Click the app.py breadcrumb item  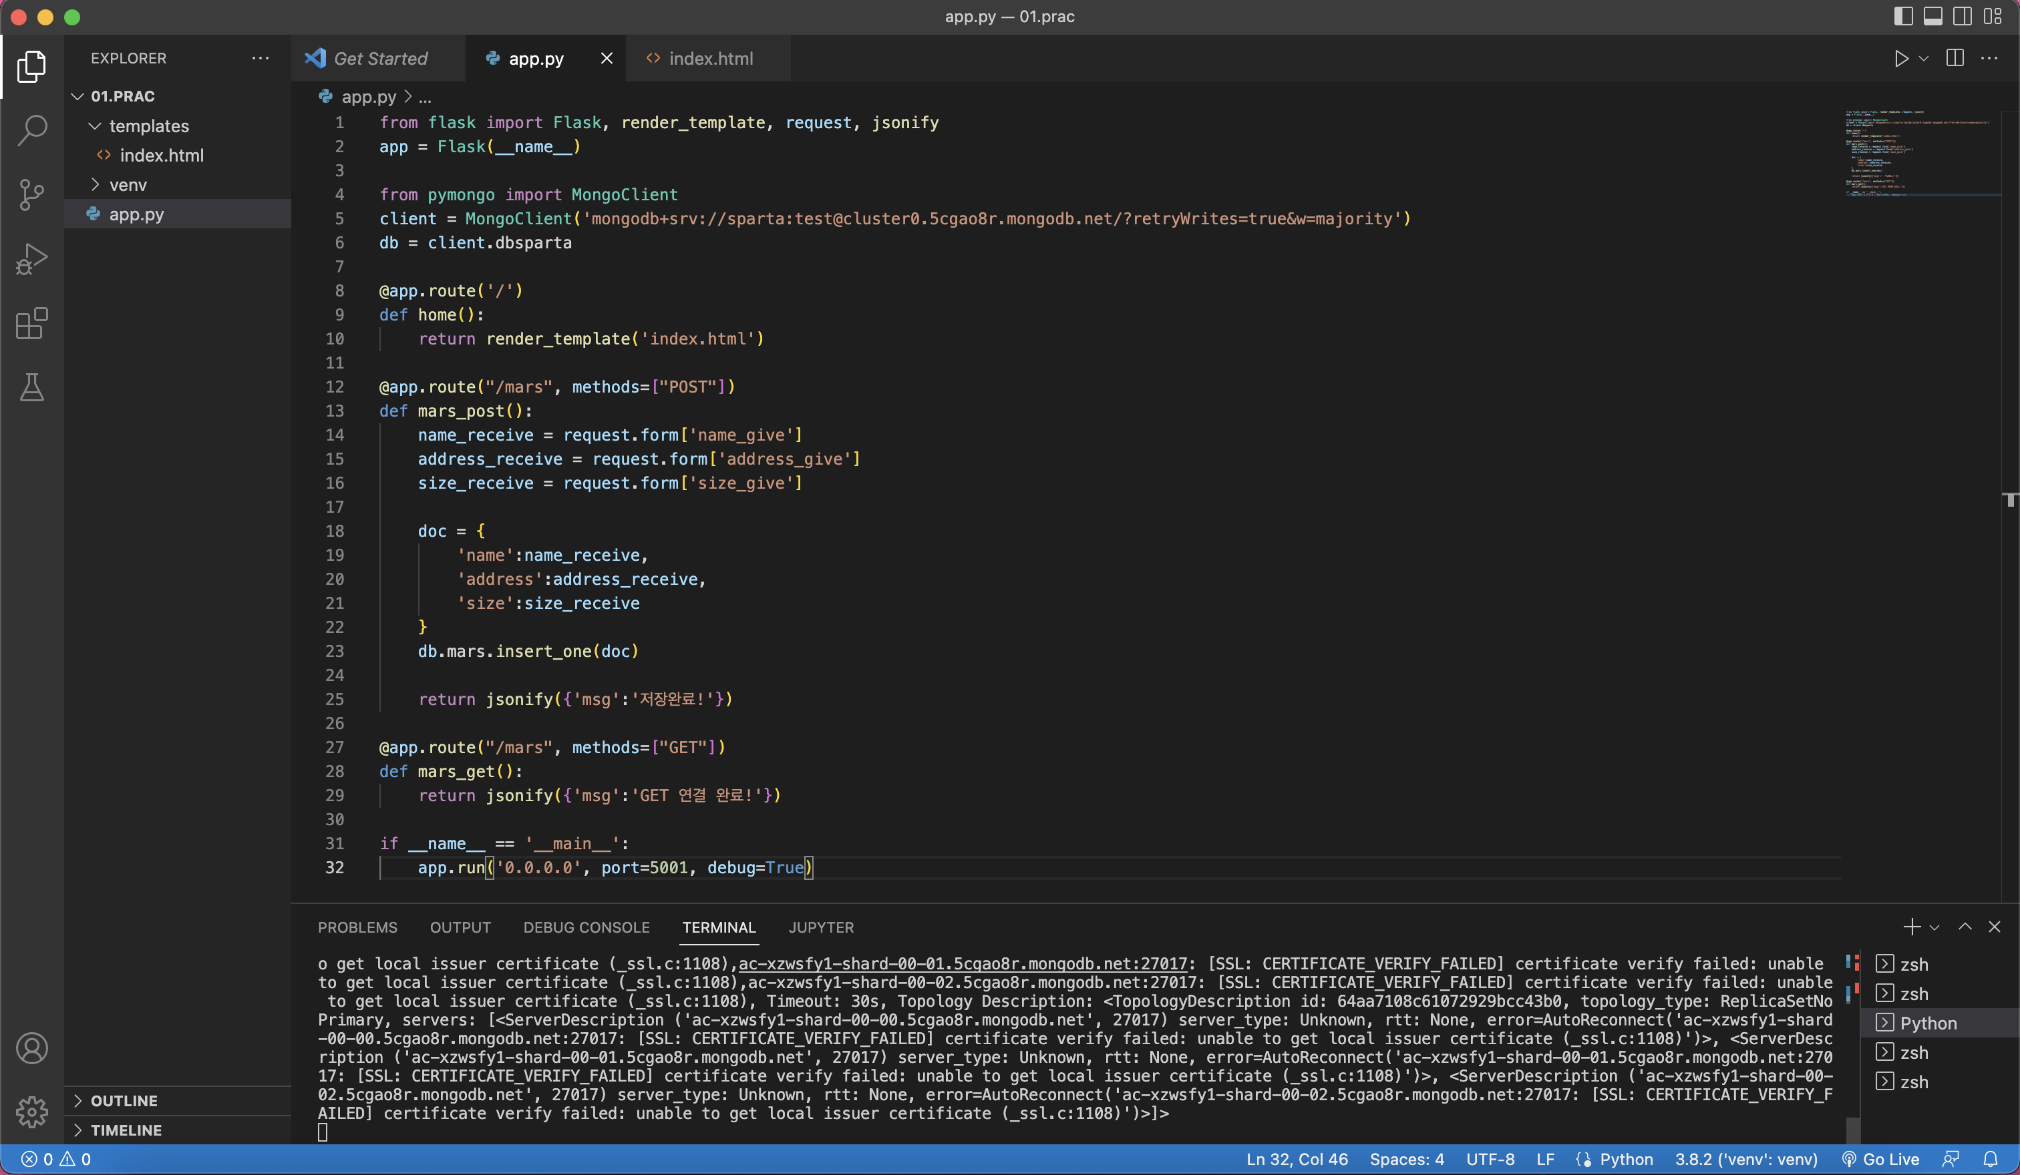[358, 97]
